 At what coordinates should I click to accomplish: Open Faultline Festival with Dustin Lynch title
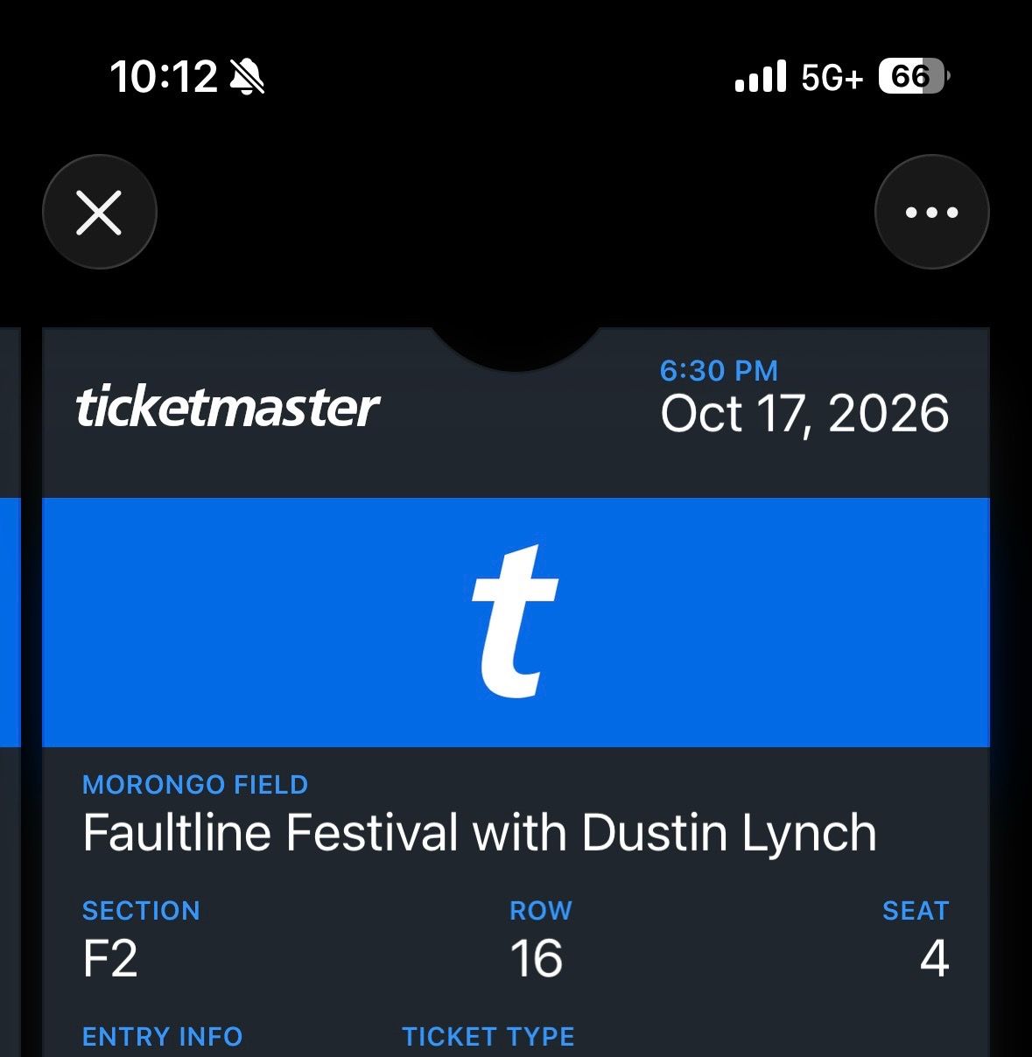click(480, 832)
